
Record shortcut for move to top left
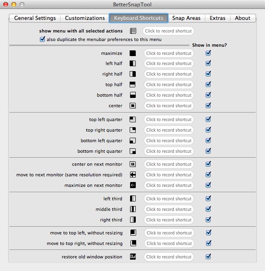(169, 233)
